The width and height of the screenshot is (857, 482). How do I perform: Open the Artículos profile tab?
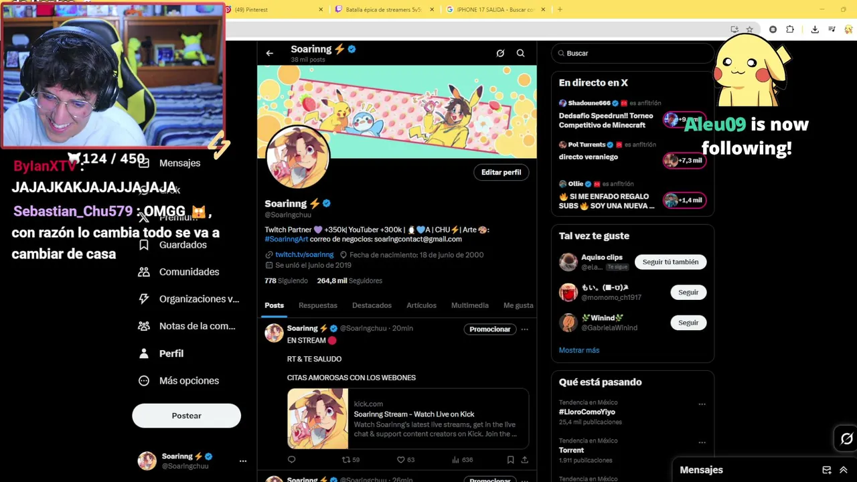coord(421,305)
